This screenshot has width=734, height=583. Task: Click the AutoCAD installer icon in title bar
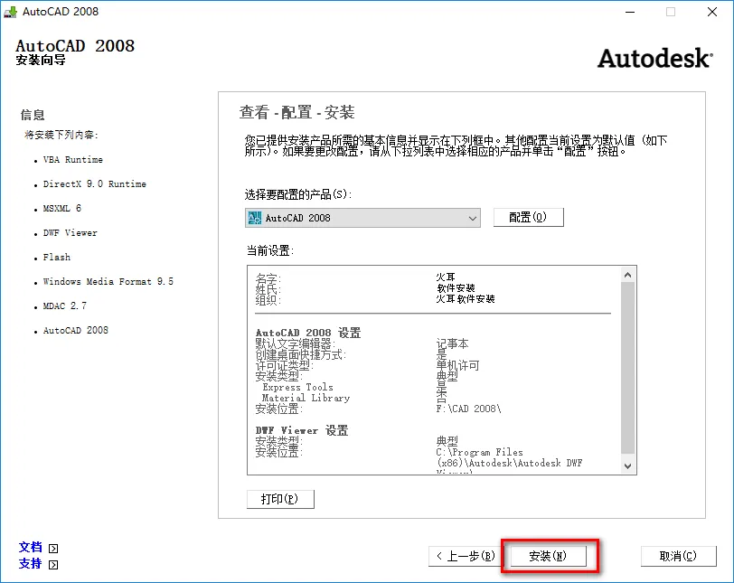(x=10, y=12)
